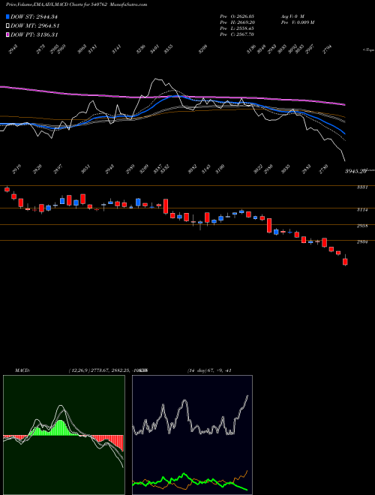Click the white price line peak in the EMA chart
Screen dimensions: 375x495
click(156, 79)
